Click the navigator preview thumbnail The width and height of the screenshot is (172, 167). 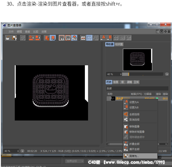(138, 60)
